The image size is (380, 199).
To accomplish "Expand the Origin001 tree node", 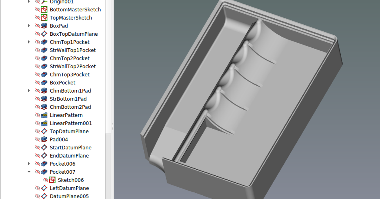I will (x=29, y=2).
